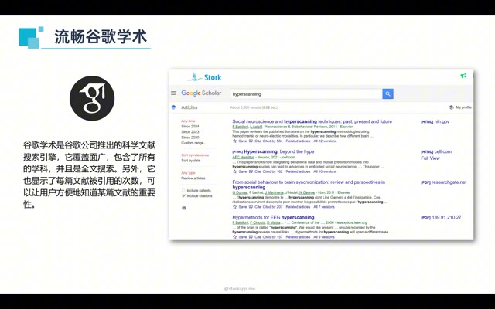Click author link L Astolfi
Image resolution: width=495 pixels, height=309 pixels.
click(x=256, y=127)
